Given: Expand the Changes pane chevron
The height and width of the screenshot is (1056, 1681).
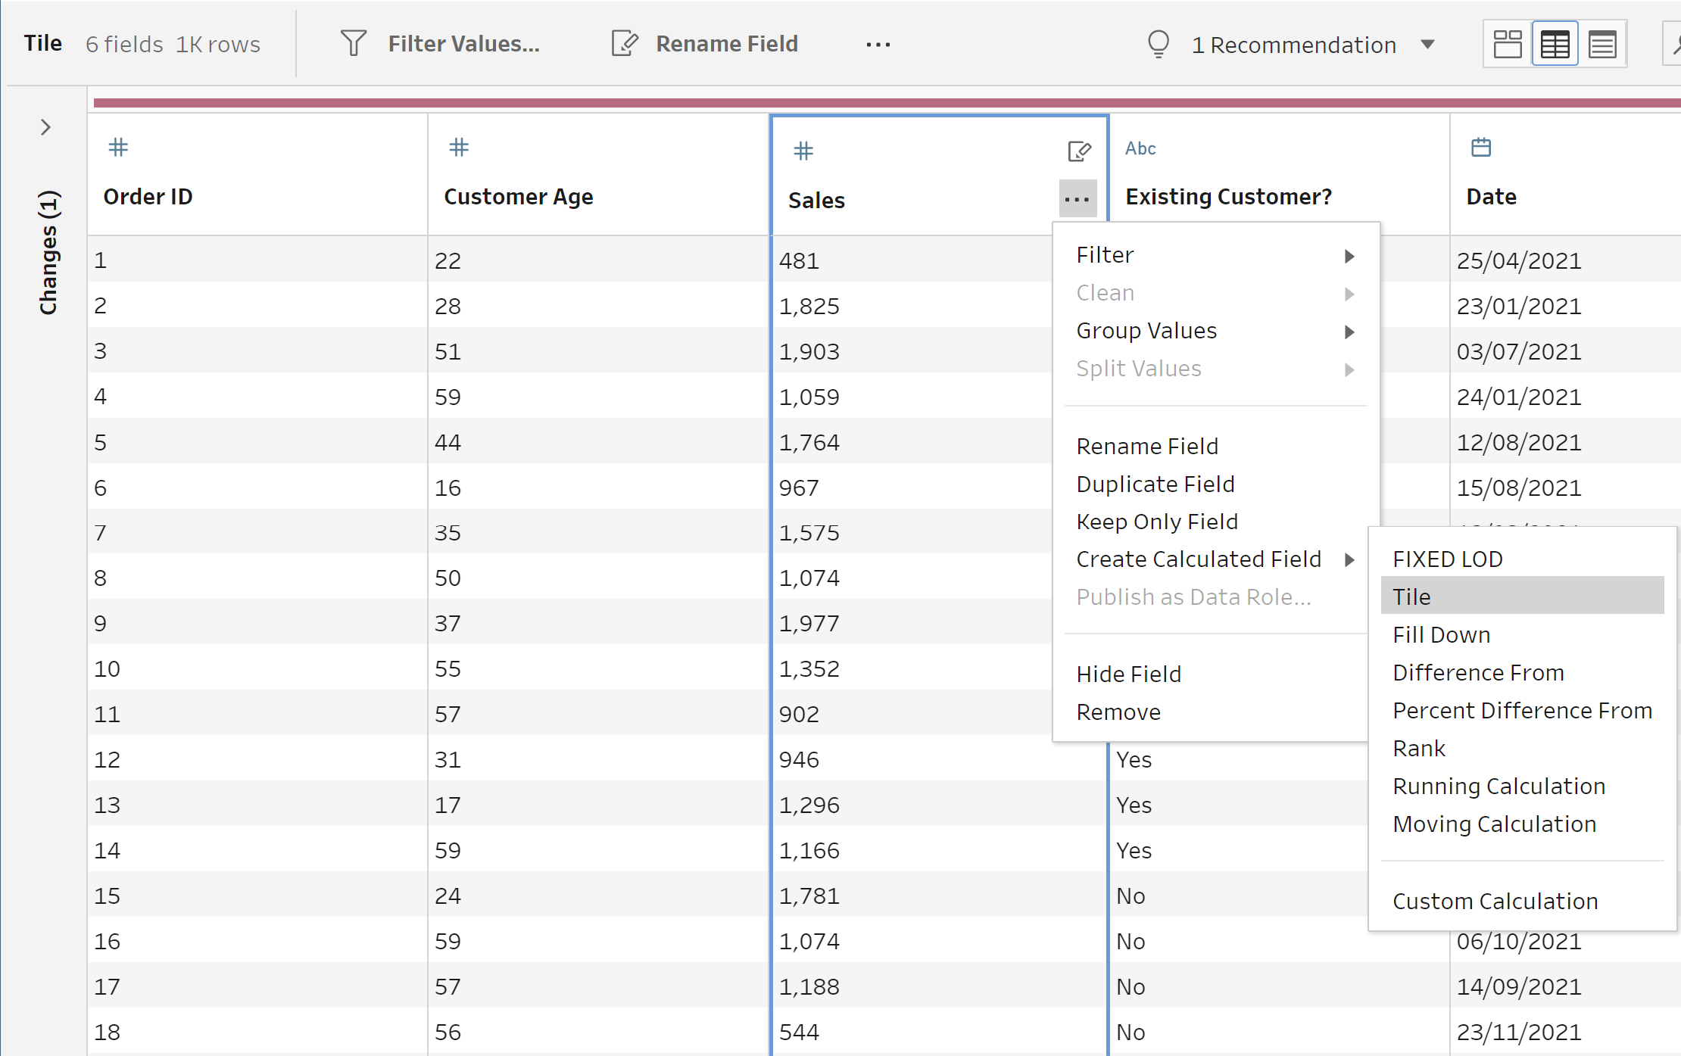Looking at the screenshot, I should [45, 127].
